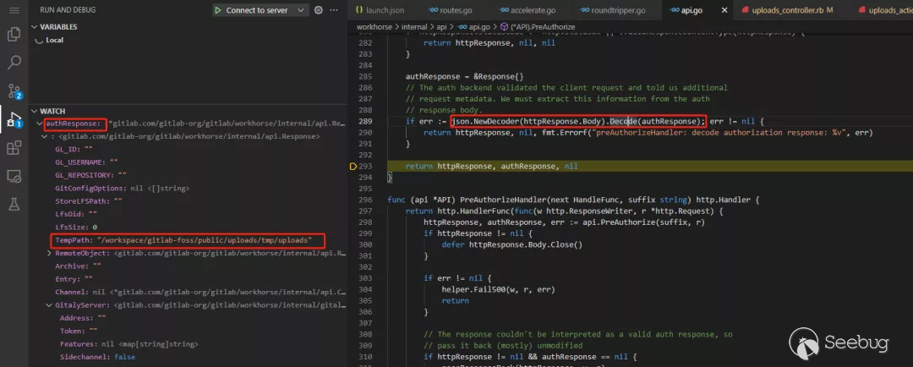Open launch.json via the gear icon
Viewport: 913px width, 367px height.
319,10
